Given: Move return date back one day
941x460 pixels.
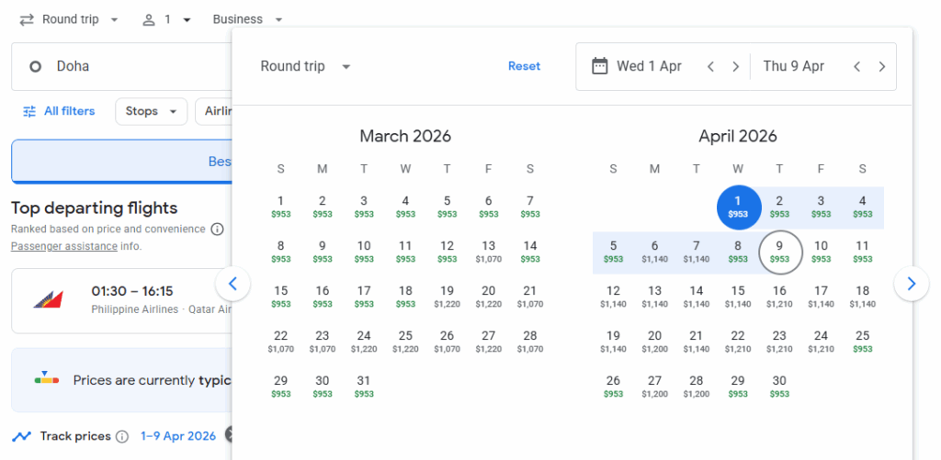Looking at the screenshot, I should 856,66.
